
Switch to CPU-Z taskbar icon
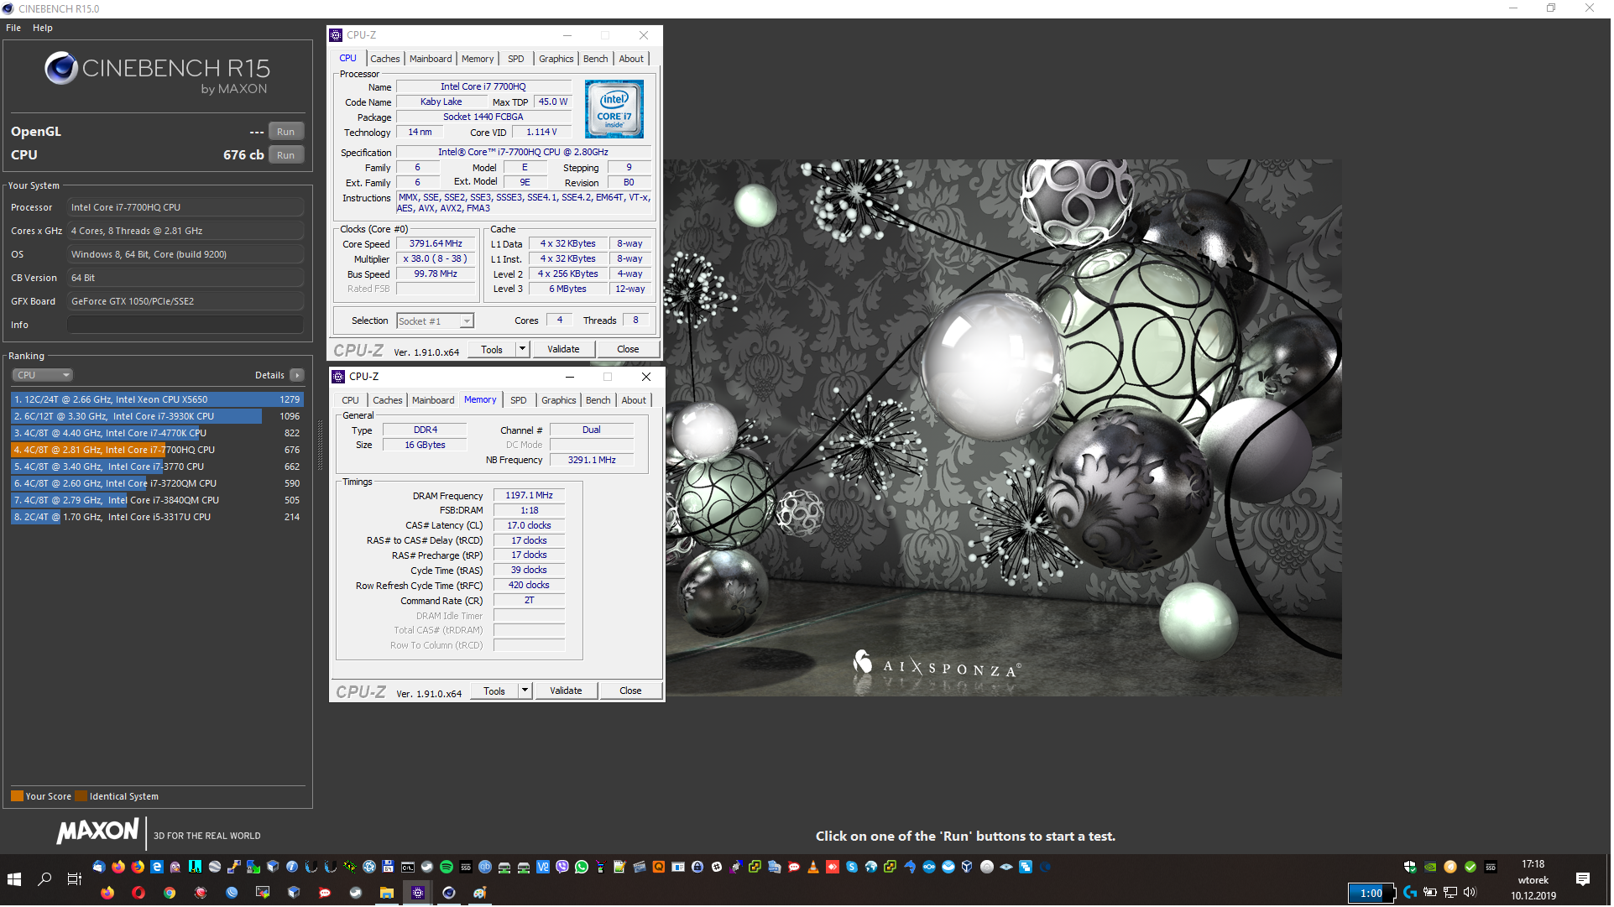point(418,894)
